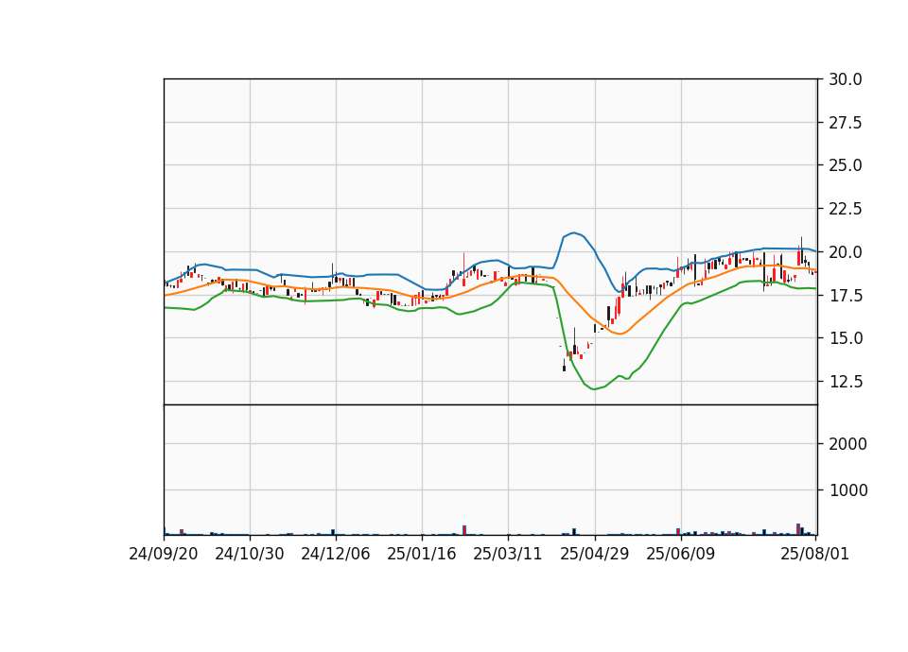Screen dimensions: 908x652
Task: Select the 24/10/30 date label
Action: [250, 554]
